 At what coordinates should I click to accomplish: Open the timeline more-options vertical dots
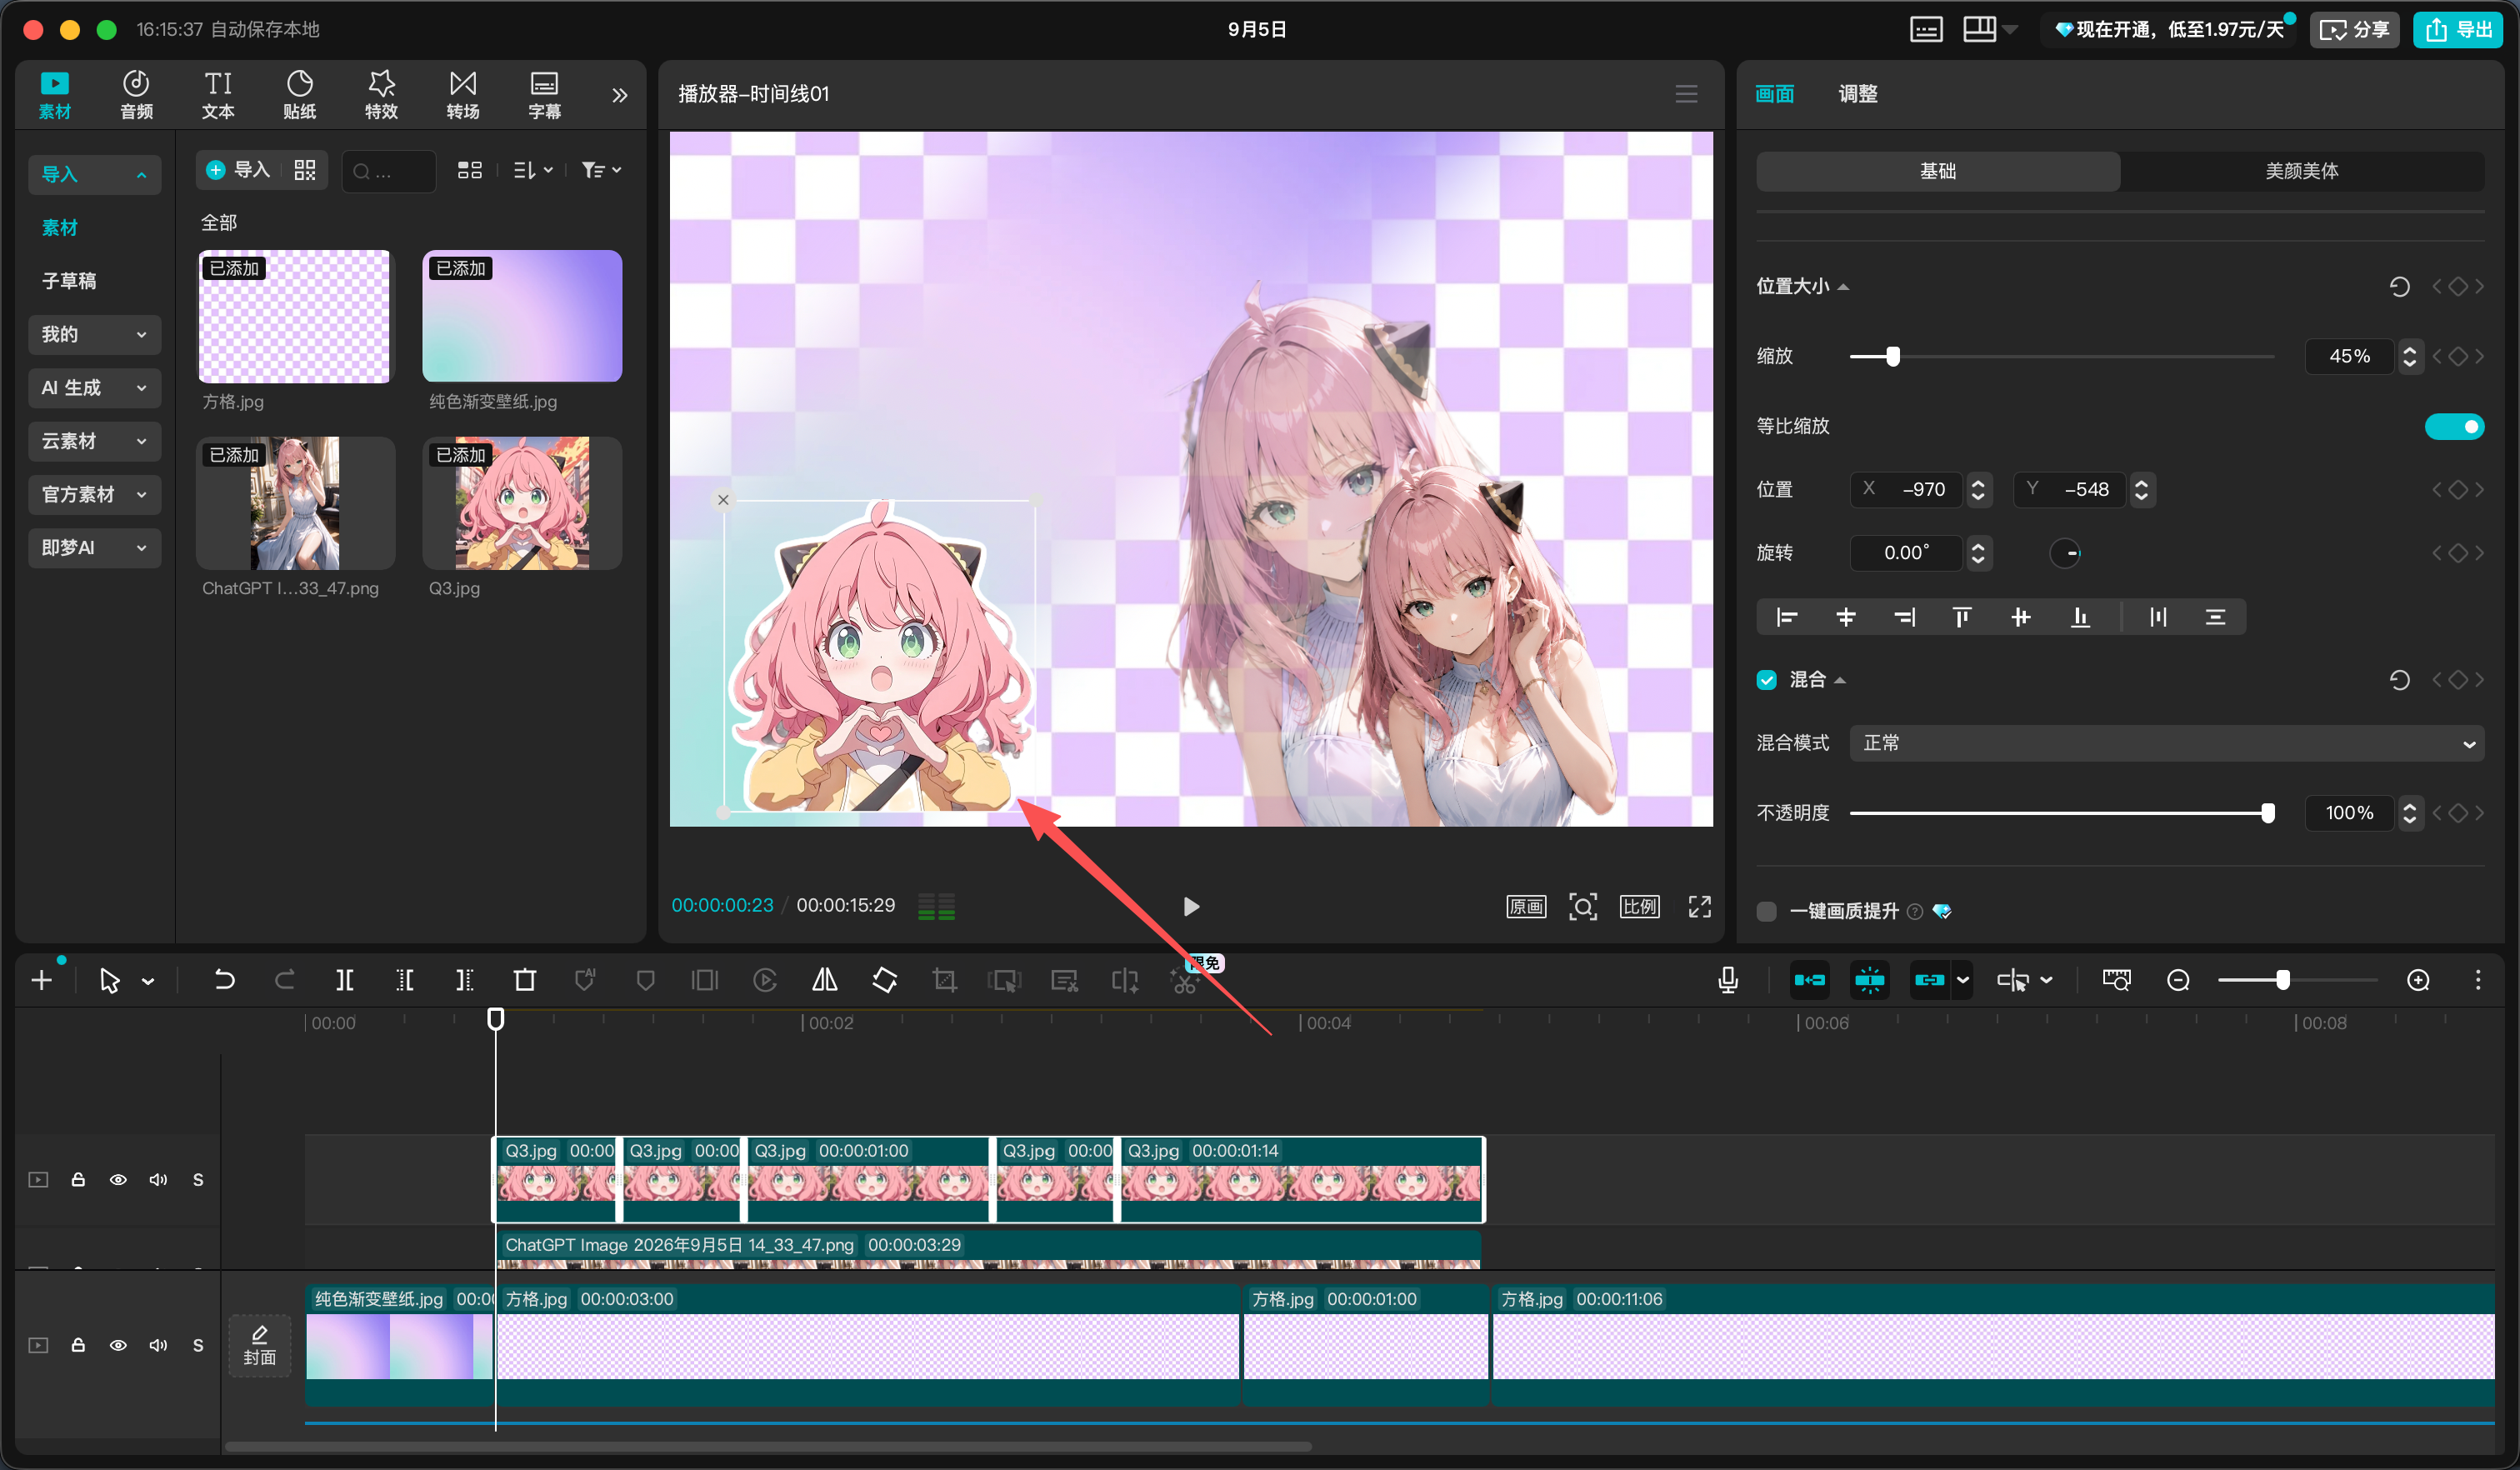click(2477, 980)
